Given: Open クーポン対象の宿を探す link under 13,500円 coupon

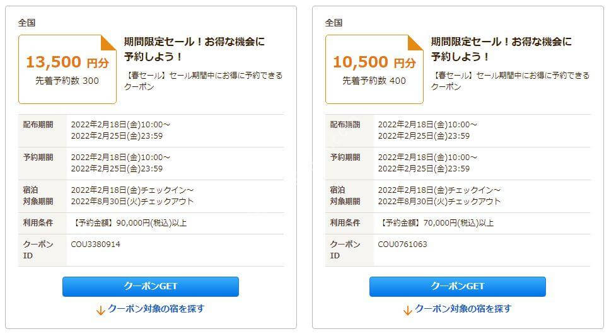Looking at the screenshot, I should [156, 309].
